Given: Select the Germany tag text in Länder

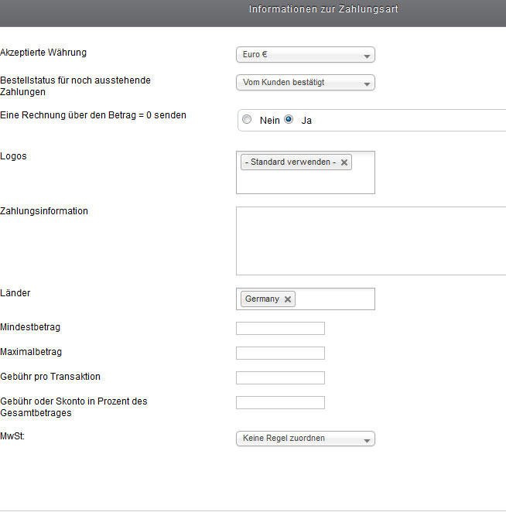Looking at the screenshot, I should pos(262,299).
